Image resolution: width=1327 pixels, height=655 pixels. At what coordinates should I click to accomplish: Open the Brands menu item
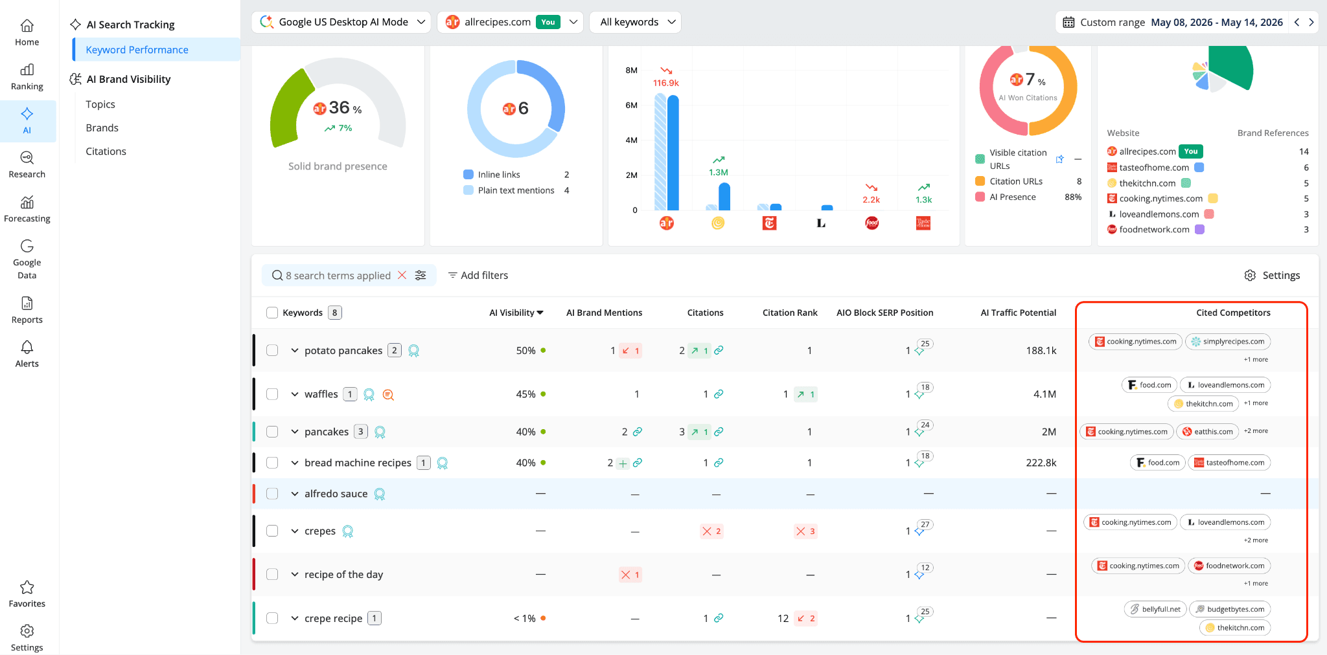(102, 128)
